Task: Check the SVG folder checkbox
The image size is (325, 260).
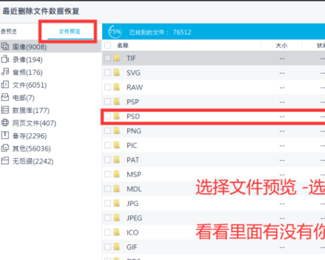Action: click(x=108, y=73)
